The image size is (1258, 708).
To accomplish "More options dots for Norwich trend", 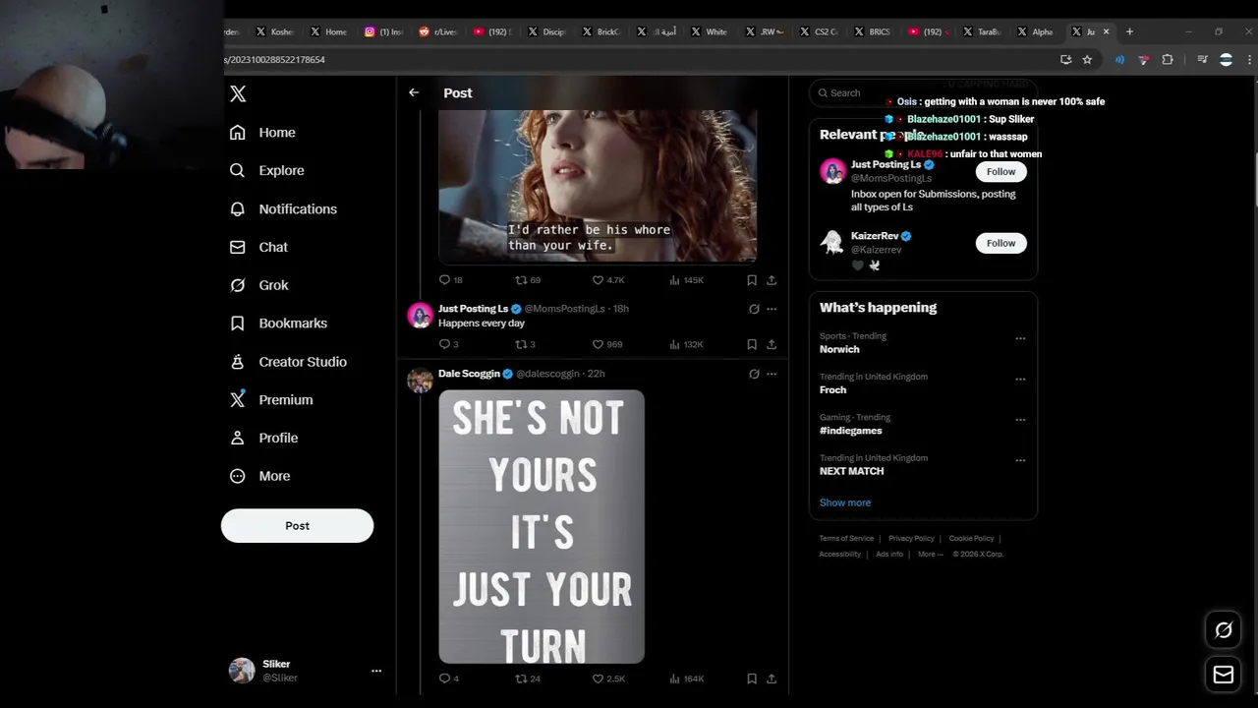I will [1020, 338].
